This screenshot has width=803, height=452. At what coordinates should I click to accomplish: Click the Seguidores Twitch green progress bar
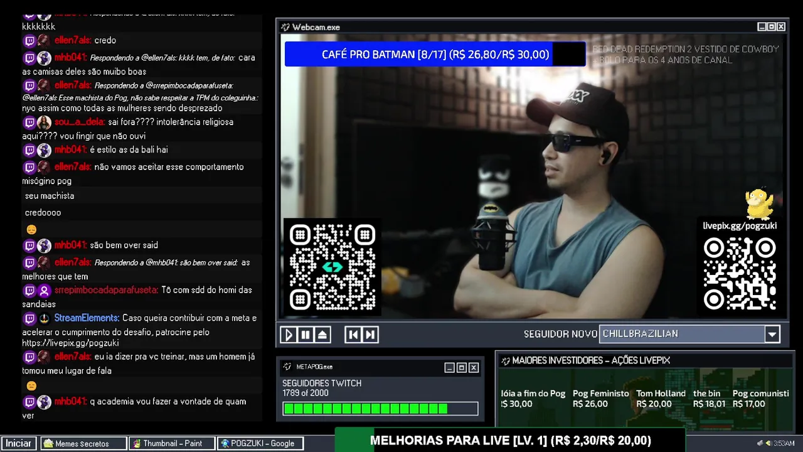pyautogui.click(x=380, y=409)
